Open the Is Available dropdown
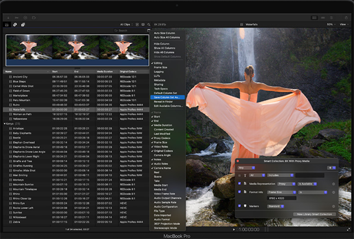This screenshot has height=239, width=354. click(307, 184)
